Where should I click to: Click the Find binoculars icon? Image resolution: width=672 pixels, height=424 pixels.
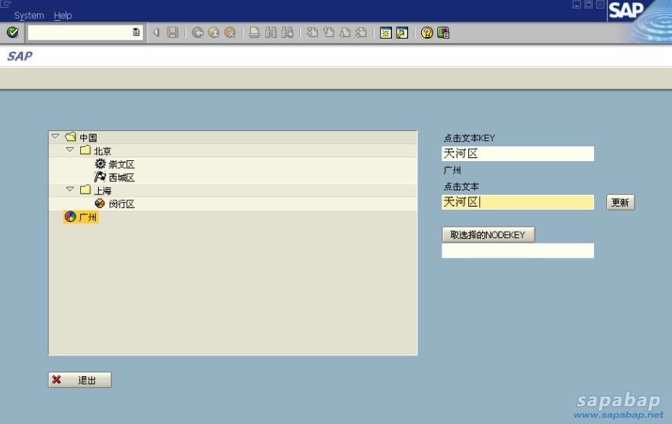pos(271,32)
